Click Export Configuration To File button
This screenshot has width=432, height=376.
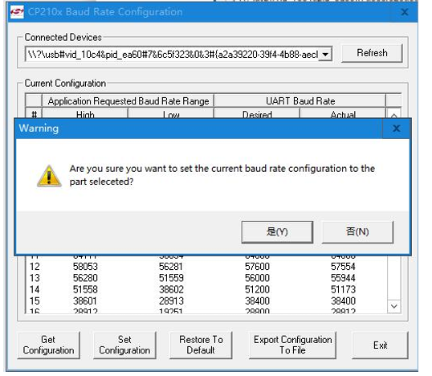point(292,345)
